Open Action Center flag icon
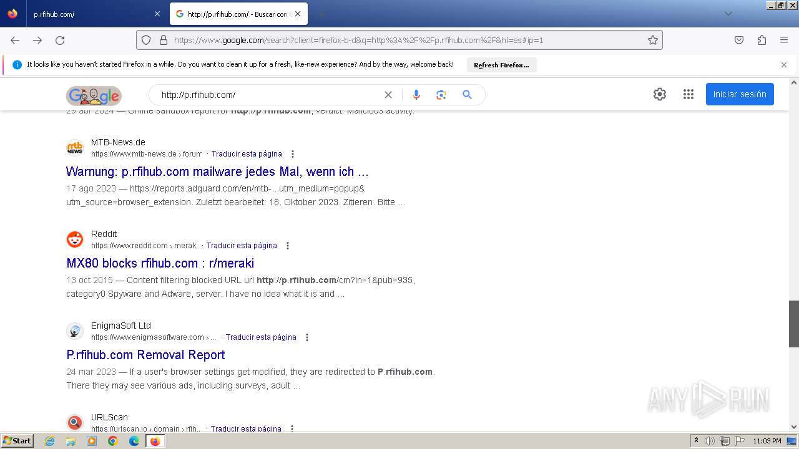 [x=740, y=441]
